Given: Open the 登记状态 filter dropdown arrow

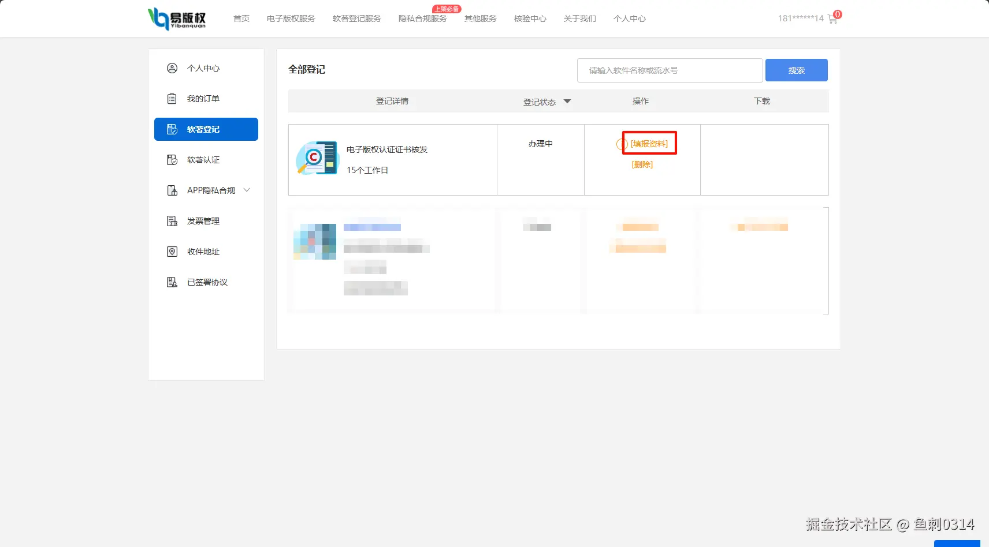Looking at the screenshot, I should pos(567,102).
